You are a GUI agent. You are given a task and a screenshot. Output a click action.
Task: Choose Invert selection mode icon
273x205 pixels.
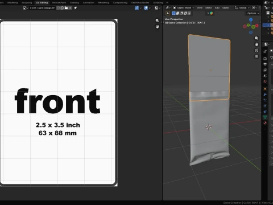point(185,13)
